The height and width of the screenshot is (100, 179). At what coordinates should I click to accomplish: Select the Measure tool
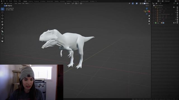[3, 31]
